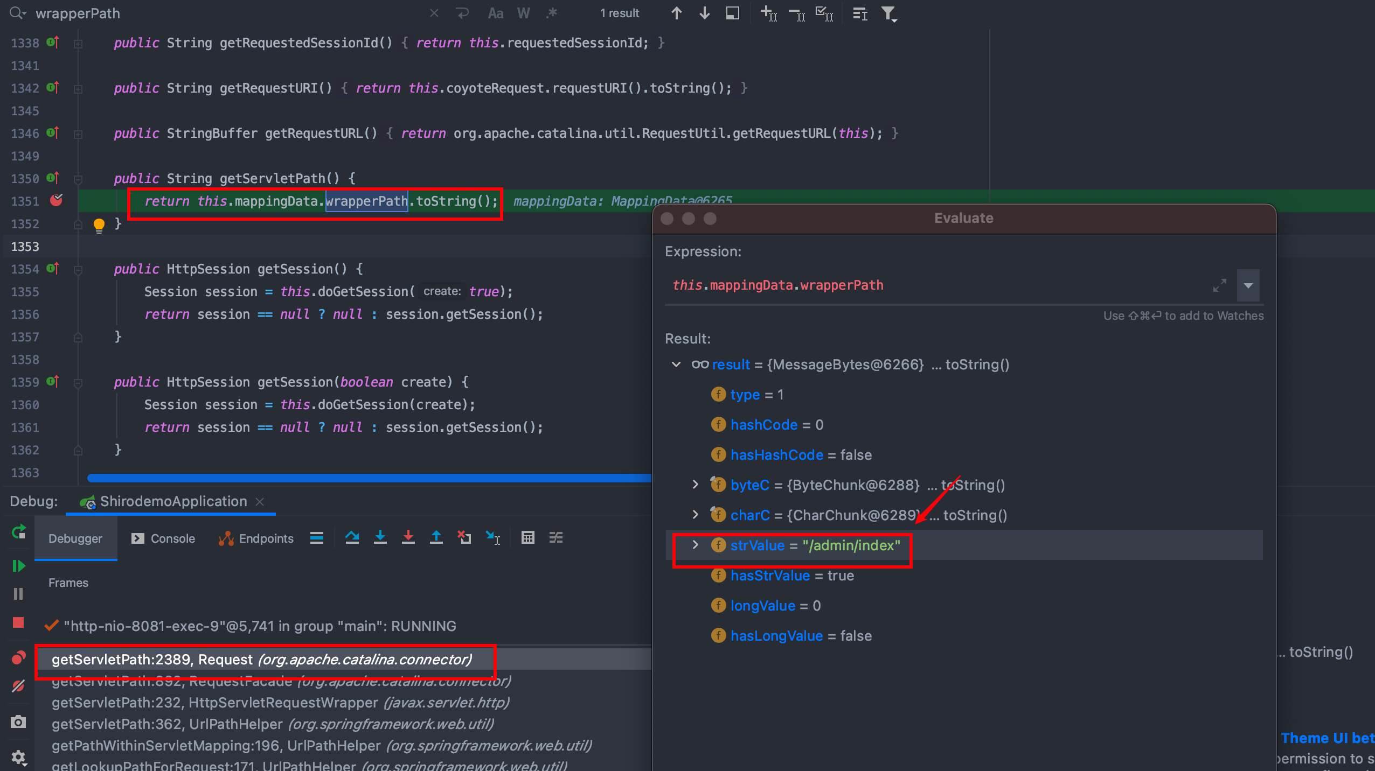Image resolution: width=1375 pixels, height=771 pixels.
Task: Click Resume Program green icon
Action: (18, 566)
